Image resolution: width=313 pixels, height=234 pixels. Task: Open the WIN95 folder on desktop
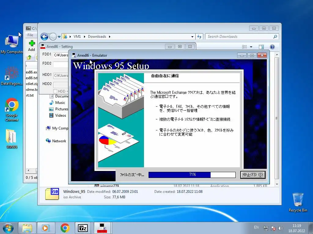(12, 139)
